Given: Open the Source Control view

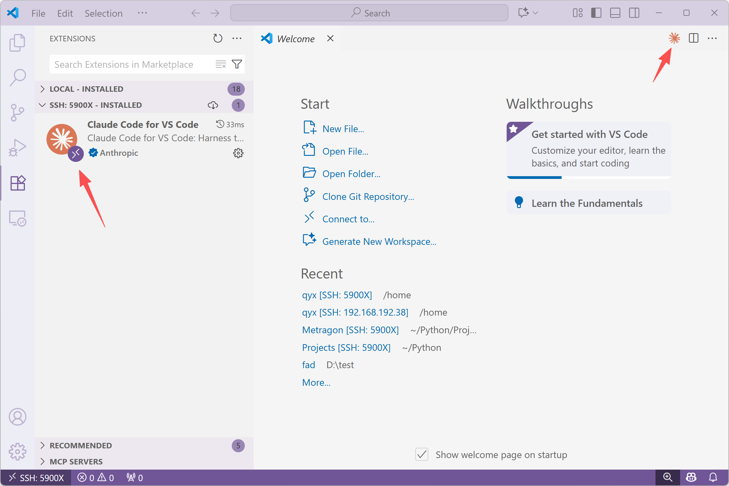Looking at the screenshot, I should click(x=17, y=112).
